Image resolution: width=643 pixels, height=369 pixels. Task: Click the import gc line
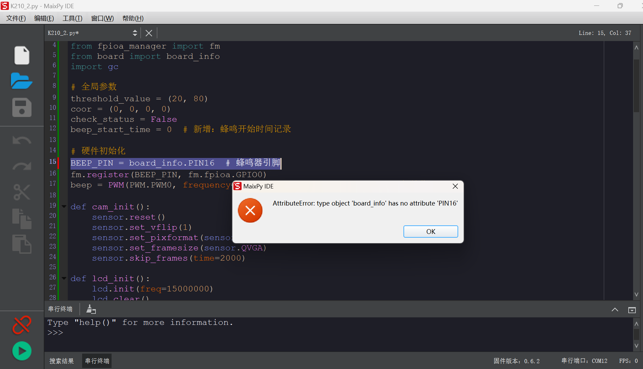94,67
